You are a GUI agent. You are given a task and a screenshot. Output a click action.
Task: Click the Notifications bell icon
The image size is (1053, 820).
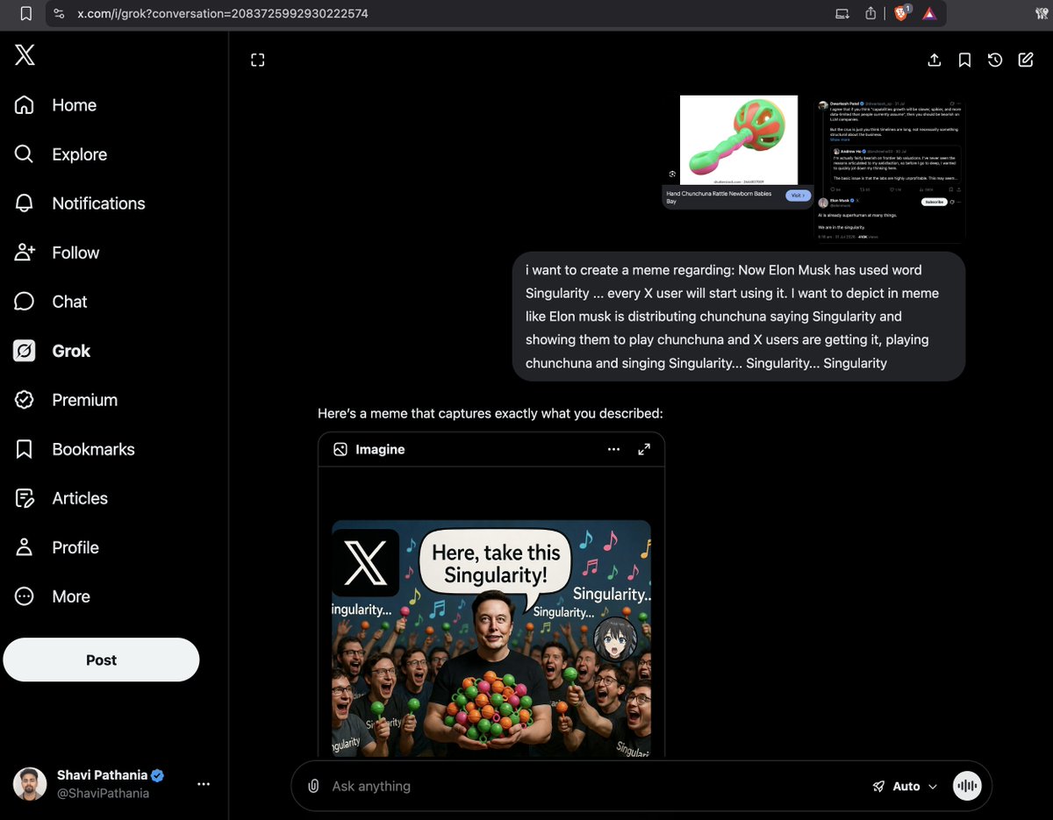25,203
